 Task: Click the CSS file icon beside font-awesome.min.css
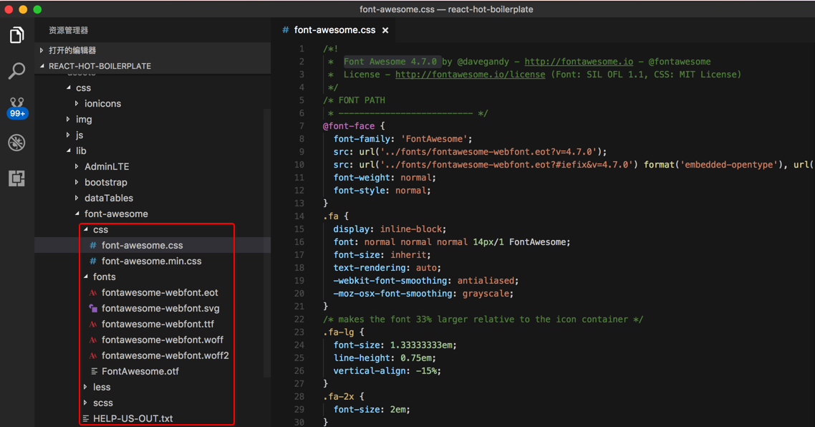point(93,262)
